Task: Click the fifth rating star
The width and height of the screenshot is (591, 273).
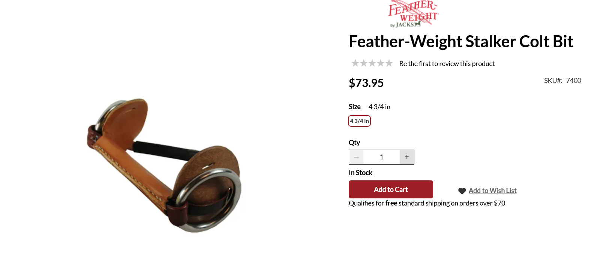Action: (x=389, y=63)
